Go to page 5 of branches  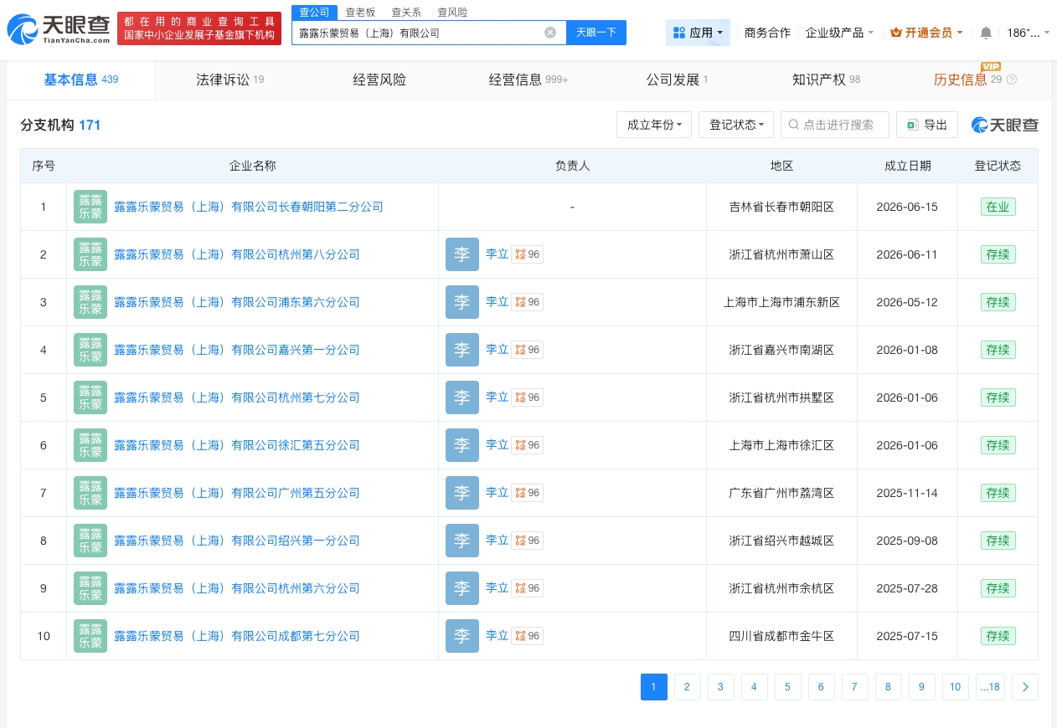[x=787, y=687]
